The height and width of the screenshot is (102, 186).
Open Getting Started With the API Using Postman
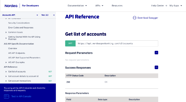pos(24,38)
